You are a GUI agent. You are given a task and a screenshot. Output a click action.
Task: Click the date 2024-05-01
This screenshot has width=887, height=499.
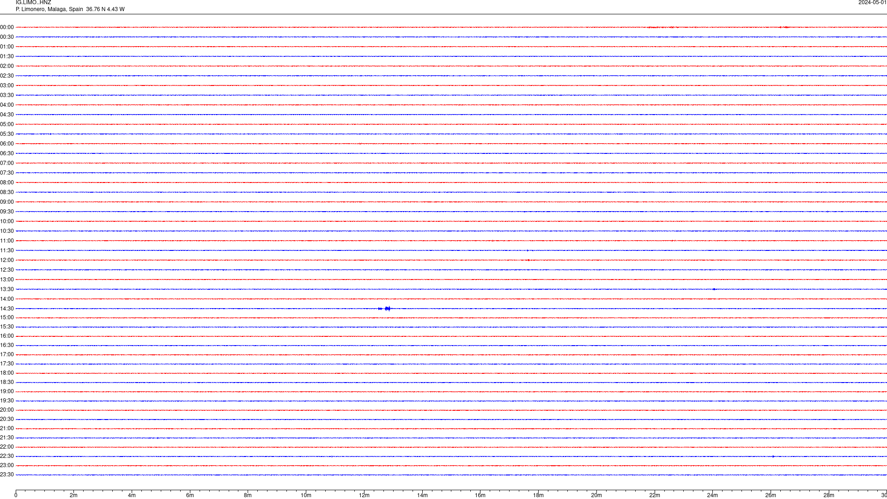[872, 3]
